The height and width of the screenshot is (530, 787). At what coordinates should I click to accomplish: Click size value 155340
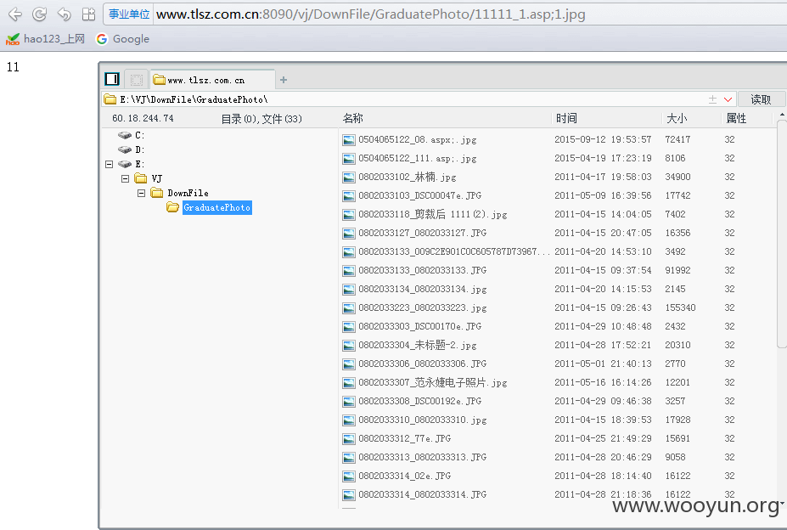pos(680,307)
